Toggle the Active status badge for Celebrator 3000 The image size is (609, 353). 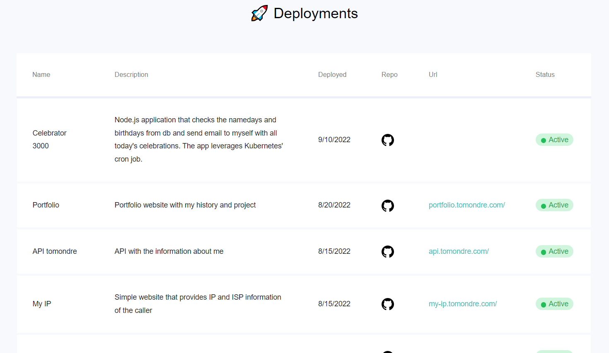(x=554, y=140)
